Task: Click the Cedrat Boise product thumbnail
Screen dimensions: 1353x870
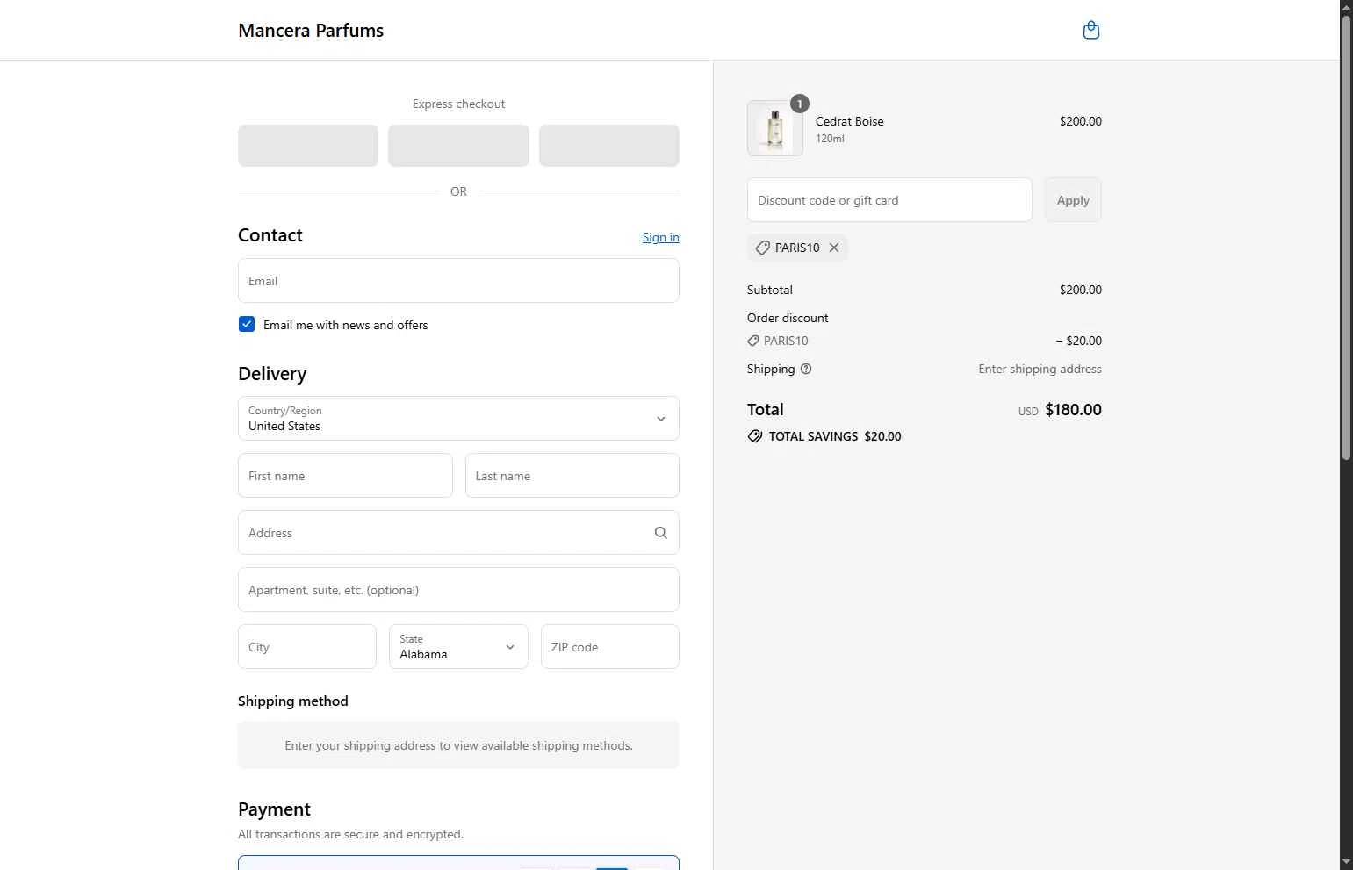Action: tap(775, 128)
